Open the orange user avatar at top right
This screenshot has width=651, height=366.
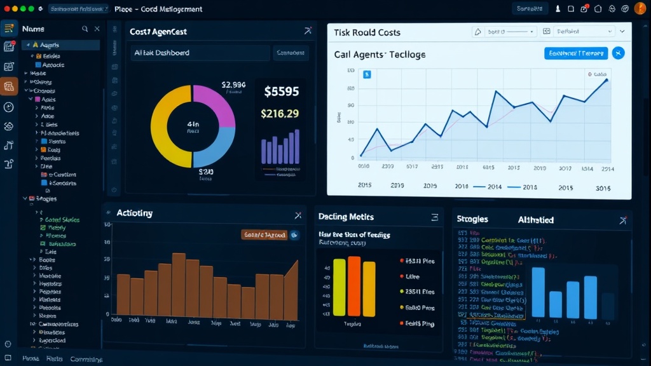(x=640, y=8)
